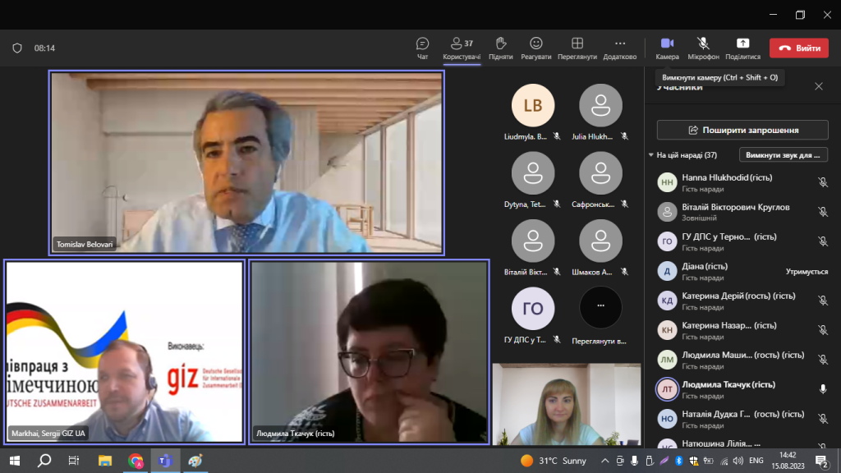This screenshot has height=473, width=841.
Task: Click the red Leave button
Action: (798, 48)
